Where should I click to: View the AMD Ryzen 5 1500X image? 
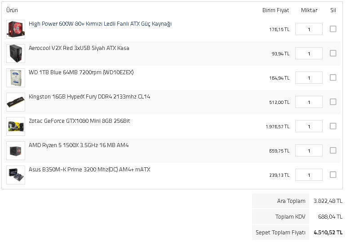click(x=16, y=151)
